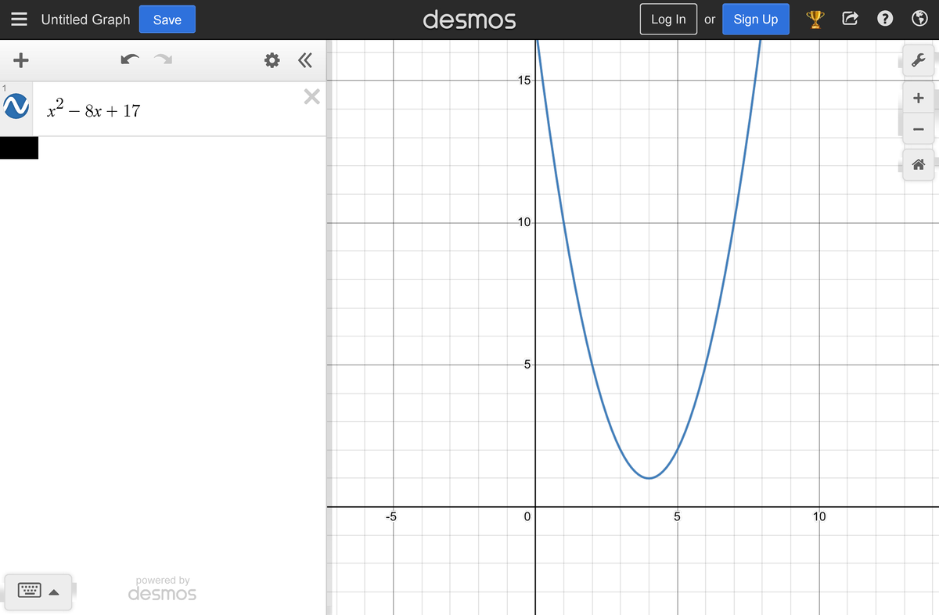Viewport: 939px width, 615px height.
Task: Click the Save button
Action: tap(167, 20)
